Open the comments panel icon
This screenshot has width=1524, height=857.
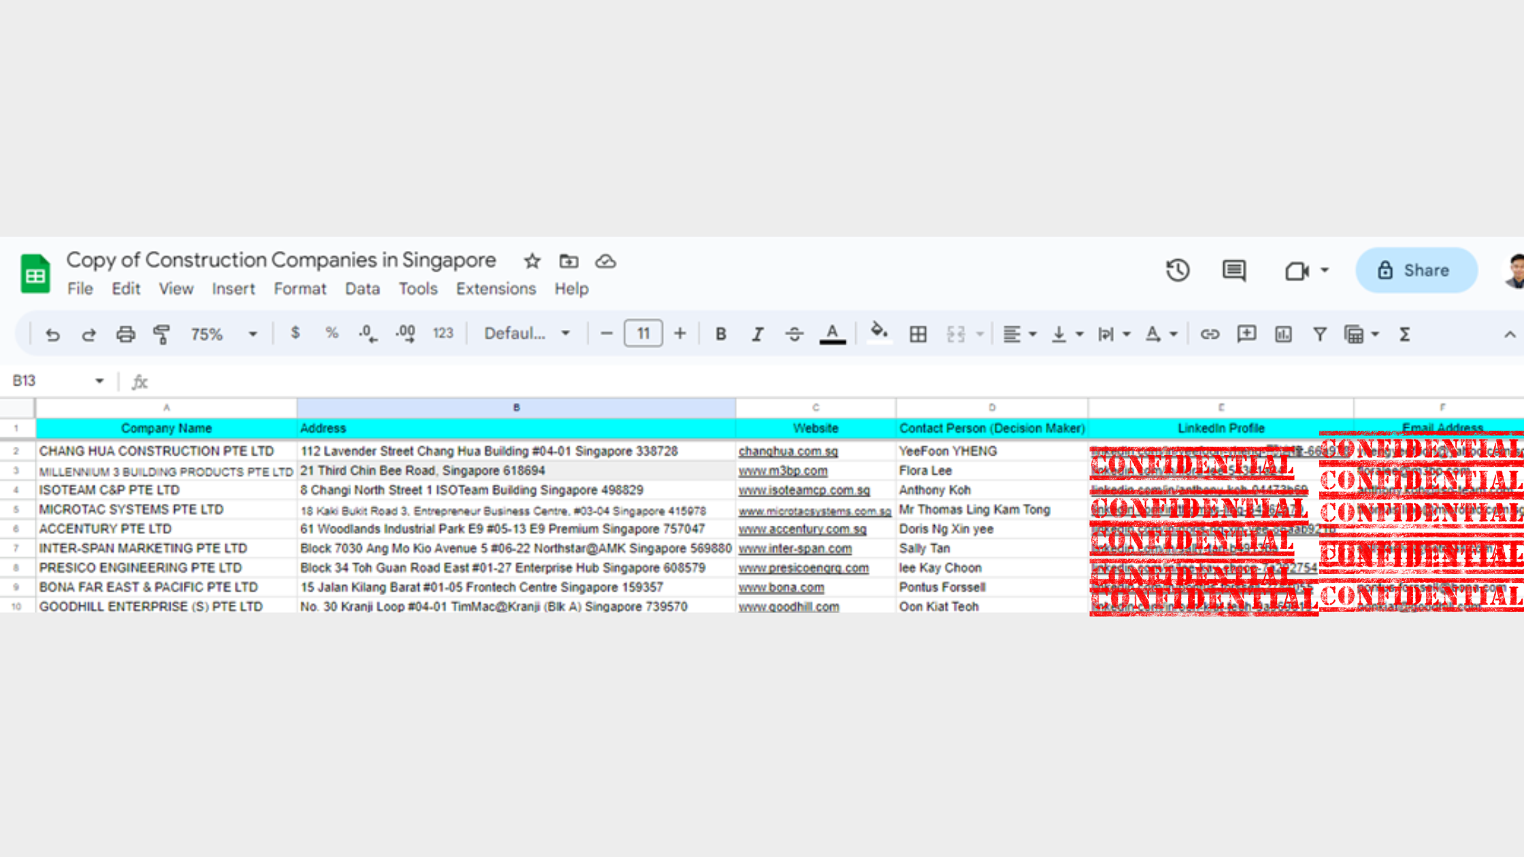tap(1233, 270)
